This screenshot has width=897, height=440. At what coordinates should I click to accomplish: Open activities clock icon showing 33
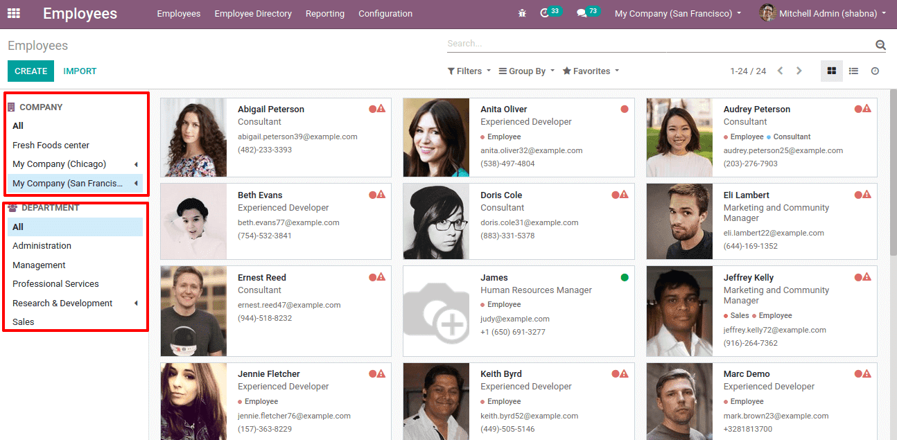(x=545, y=13)
